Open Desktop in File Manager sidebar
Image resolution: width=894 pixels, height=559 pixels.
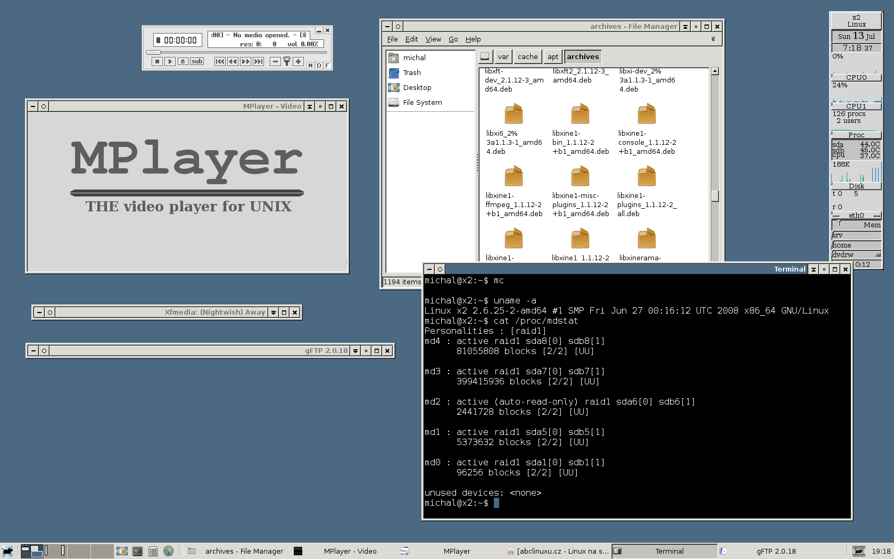[430, 87]
